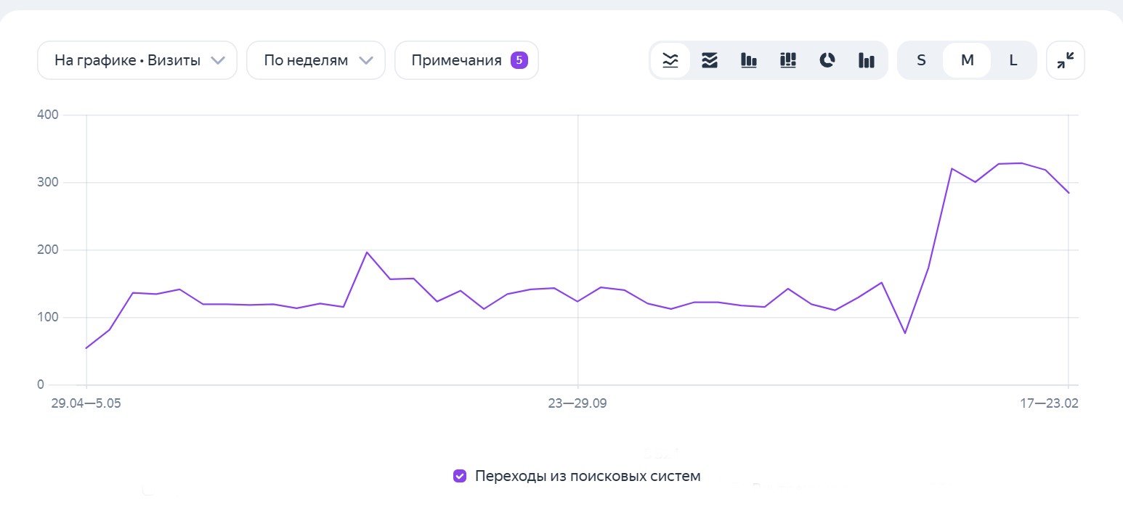The image size is (1123, 518).
Task: Expand the "По неделям" grouping dropdown
Action: pyautogui.click(x=316, y=60)
